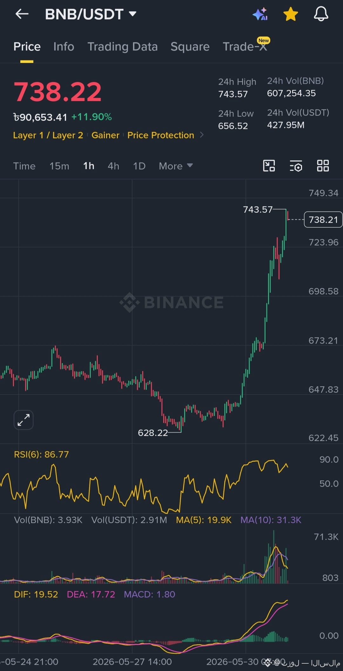343x671 pixels.
Task: Tap the ৳90,653.41 converted price
Action: tap(40, 117)
